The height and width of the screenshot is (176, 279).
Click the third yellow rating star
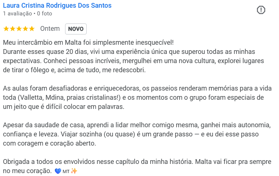tap(19, 29)
